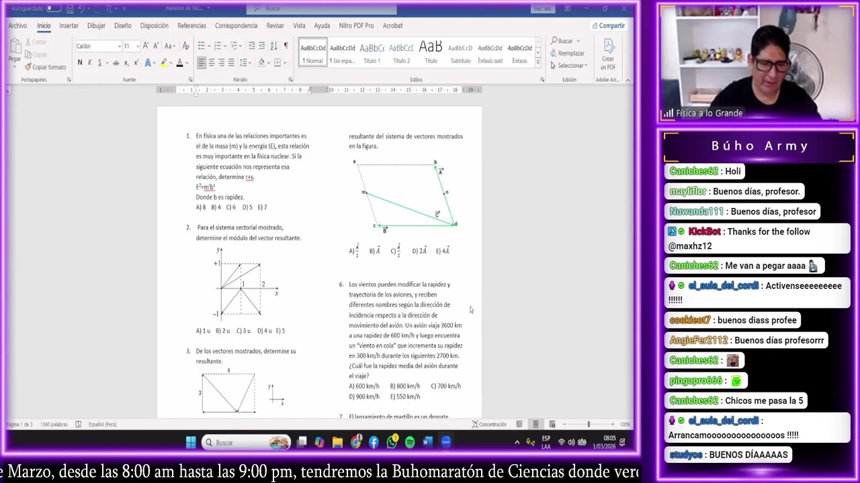Open the Correspondencia tab
The height and width of the screenshot is (483, 860).
pos(236,25)
